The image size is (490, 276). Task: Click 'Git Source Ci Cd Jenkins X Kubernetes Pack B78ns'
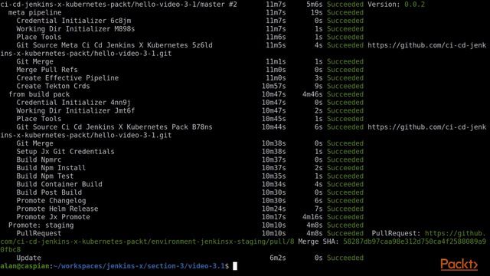click(x=114, y=127)
